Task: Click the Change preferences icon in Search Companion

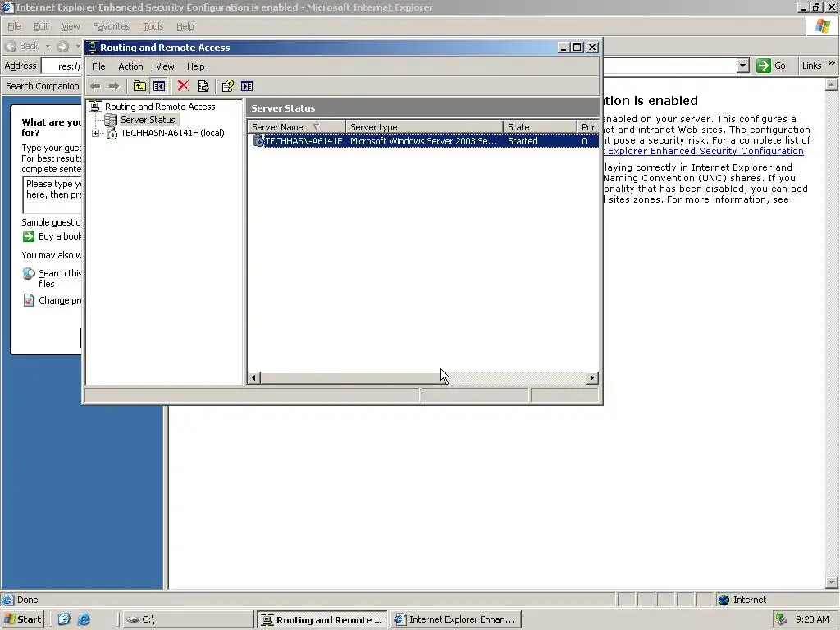Action: click(29, 300)
